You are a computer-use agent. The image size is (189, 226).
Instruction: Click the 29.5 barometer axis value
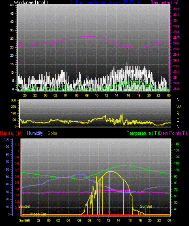click(x=176, y=49)
